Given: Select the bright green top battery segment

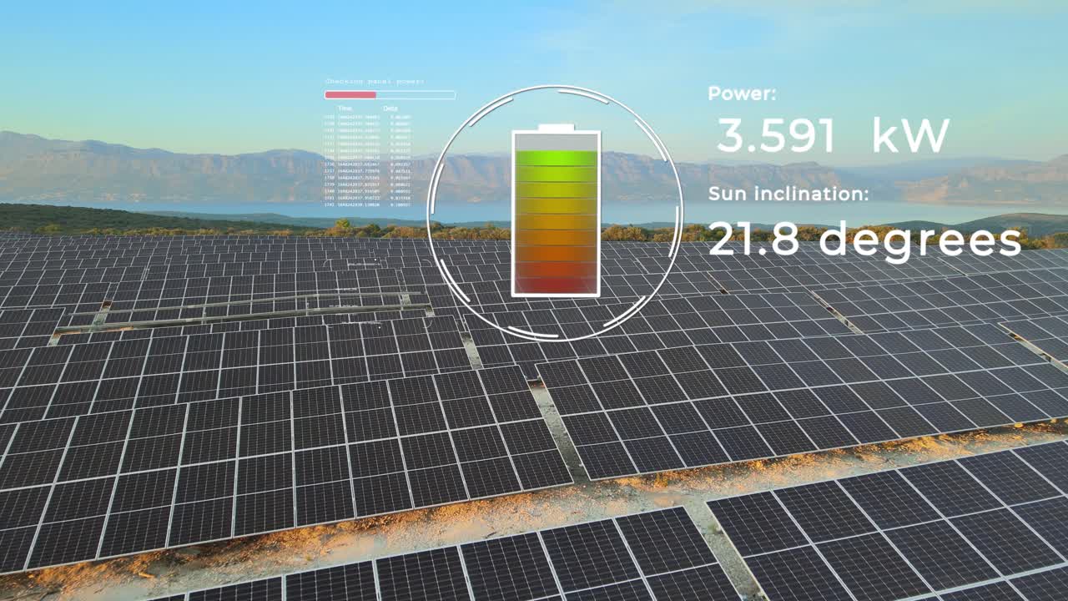Looking at the screenshot, I should tap(556, 159).
